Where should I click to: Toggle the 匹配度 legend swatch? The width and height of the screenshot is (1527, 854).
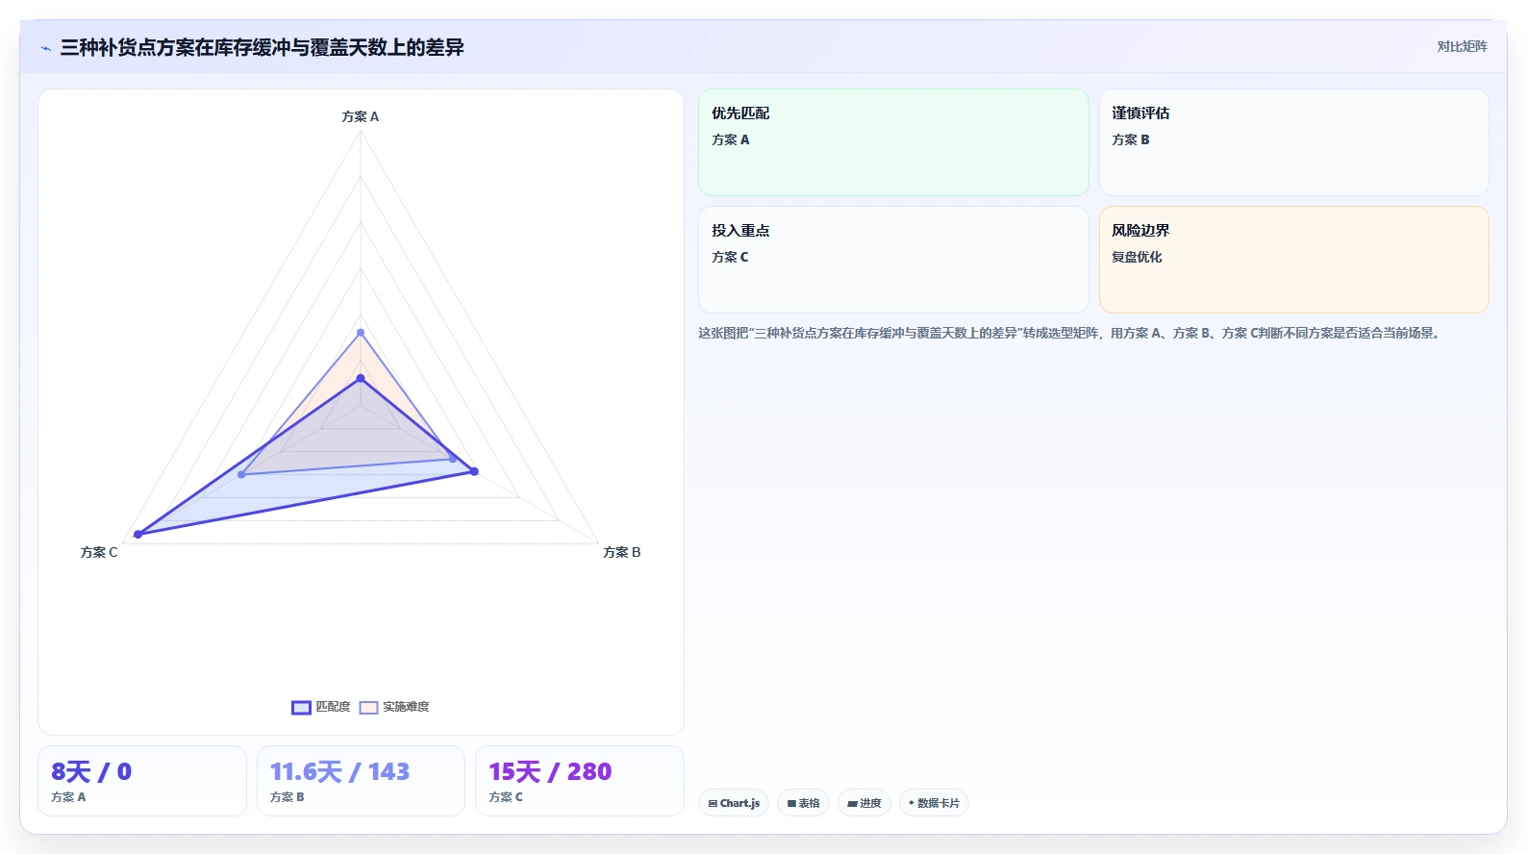click(x=301, y=708)
